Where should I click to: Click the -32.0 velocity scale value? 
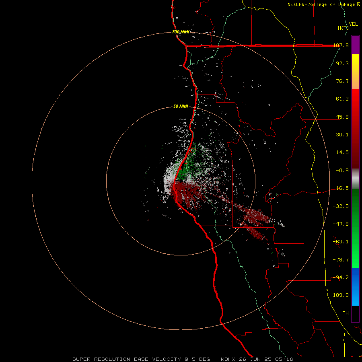(x=341, y=206)
